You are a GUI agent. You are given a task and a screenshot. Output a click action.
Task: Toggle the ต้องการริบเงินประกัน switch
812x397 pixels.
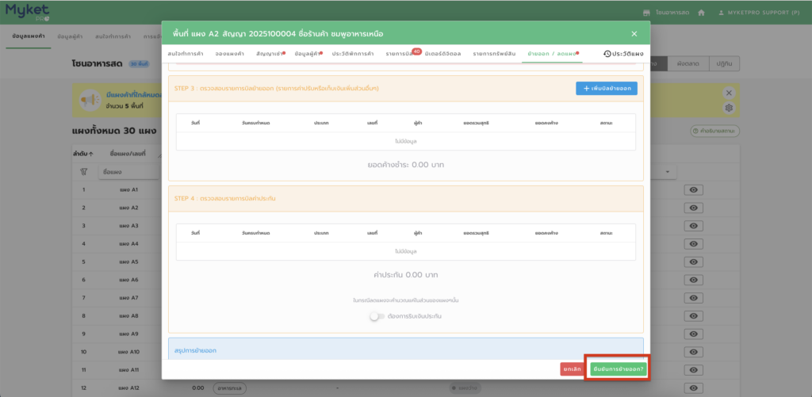click(x=376, y=316)
